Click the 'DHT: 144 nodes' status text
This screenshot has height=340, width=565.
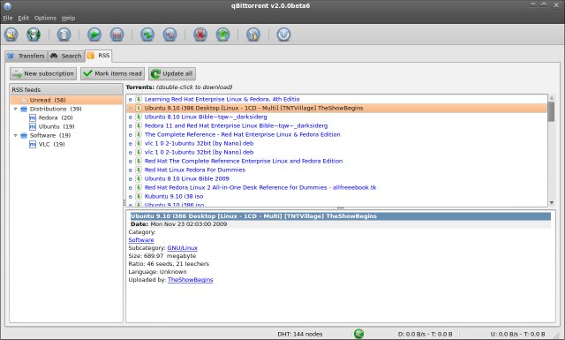point(300,334)
